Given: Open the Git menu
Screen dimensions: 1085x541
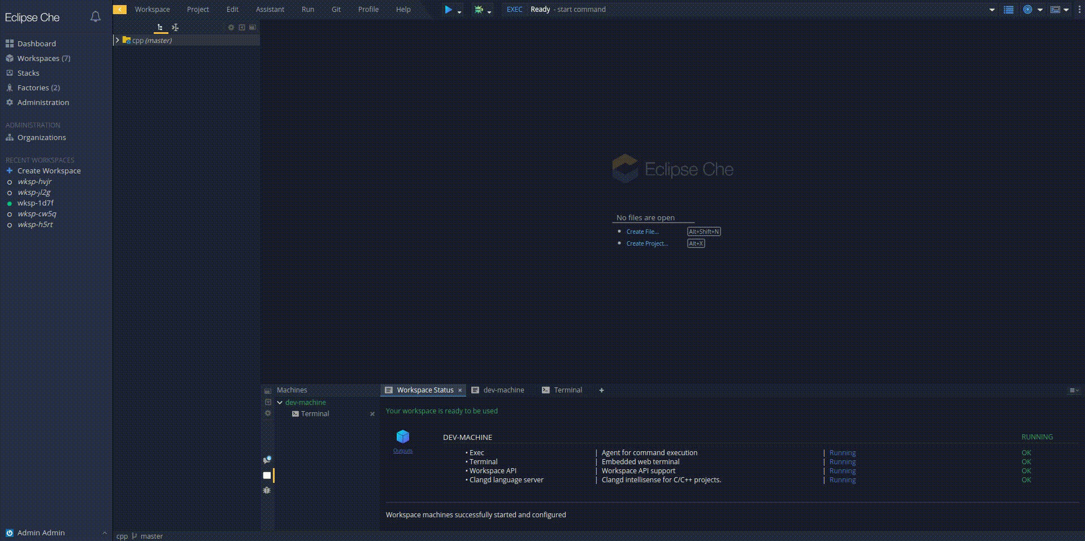Looking at the screenshot, I should pos(336,10).
